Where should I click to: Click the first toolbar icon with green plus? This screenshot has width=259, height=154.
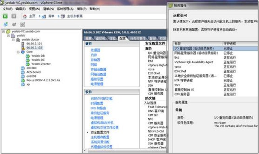tap(5, 24)
